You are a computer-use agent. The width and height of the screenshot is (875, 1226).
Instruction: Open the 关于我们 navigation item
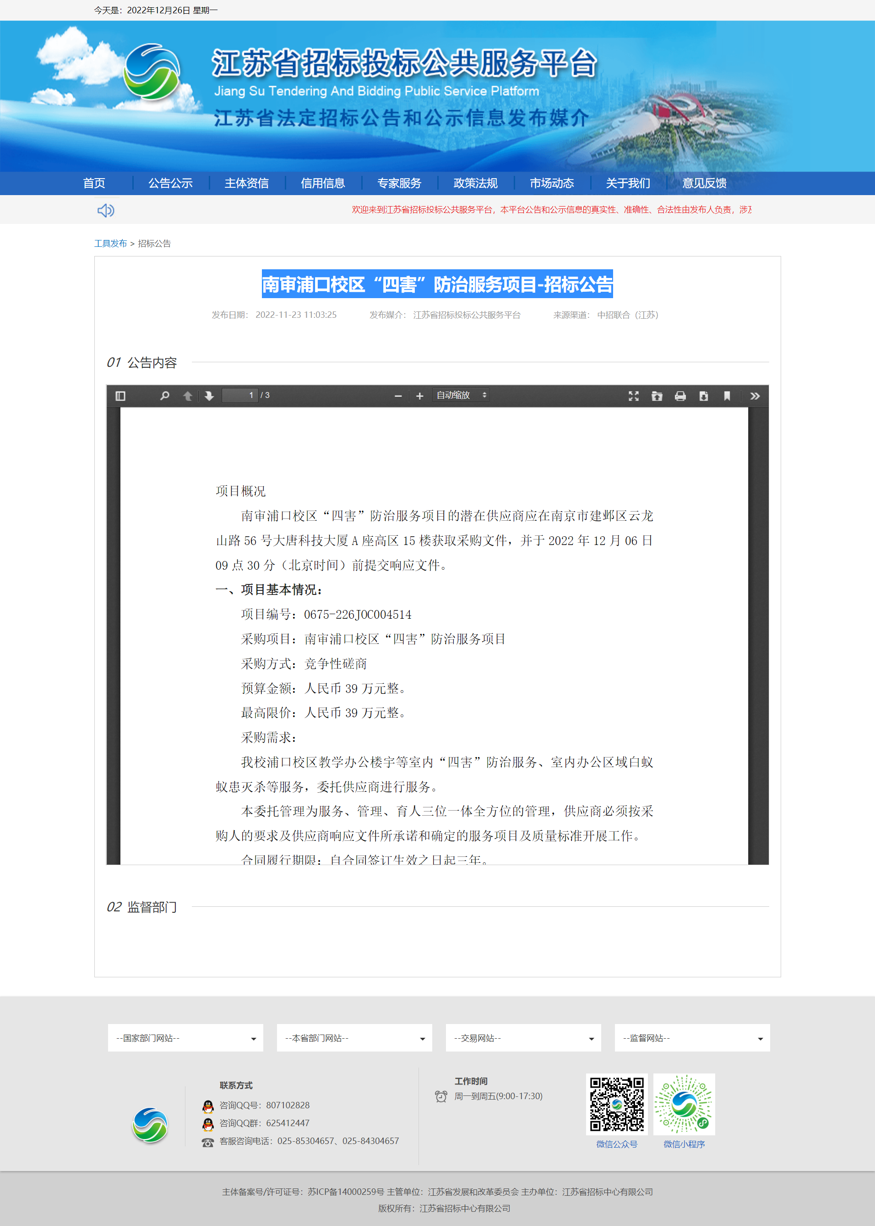point(628,183)
